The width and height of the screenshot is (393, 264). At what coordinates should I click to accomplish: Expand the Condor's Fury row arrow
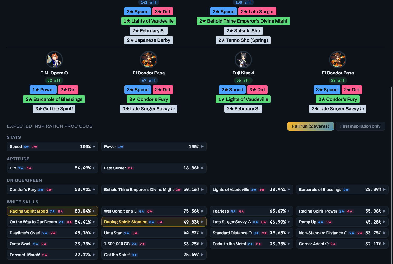tap(94, 190)
